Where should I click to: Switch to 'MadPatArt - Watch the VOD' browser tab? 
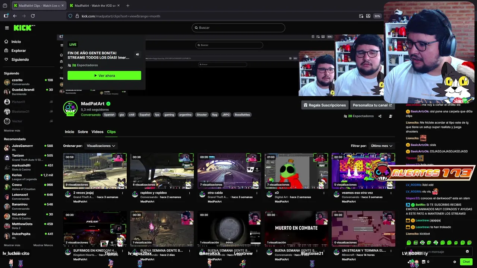tap(95, 6)
